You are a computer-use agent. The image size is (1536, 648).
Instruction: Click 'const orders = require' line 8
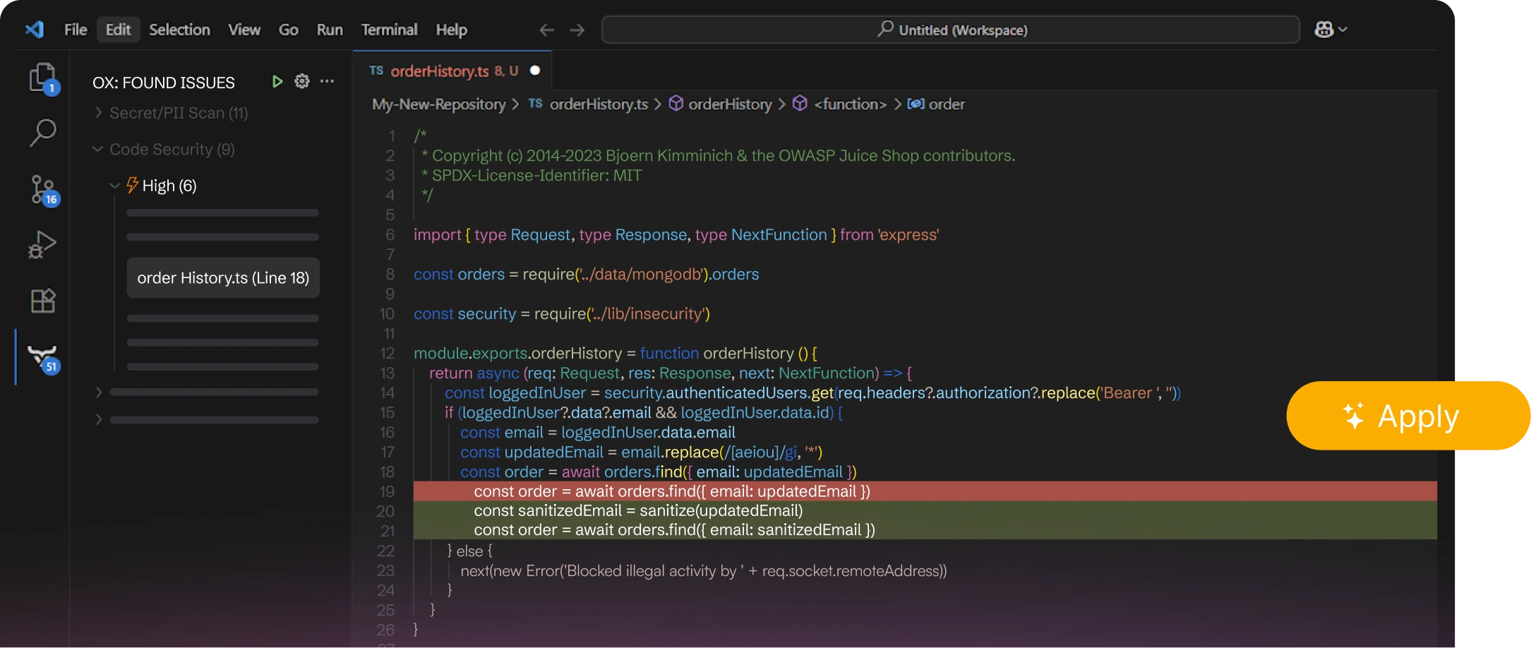coord(586,274)
